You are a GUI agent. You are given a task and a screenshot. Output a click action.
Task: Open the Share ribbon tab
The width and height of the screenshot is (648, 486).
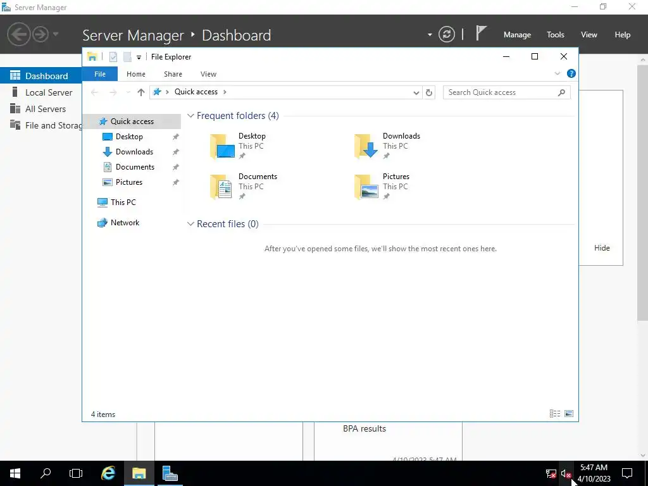173,74
